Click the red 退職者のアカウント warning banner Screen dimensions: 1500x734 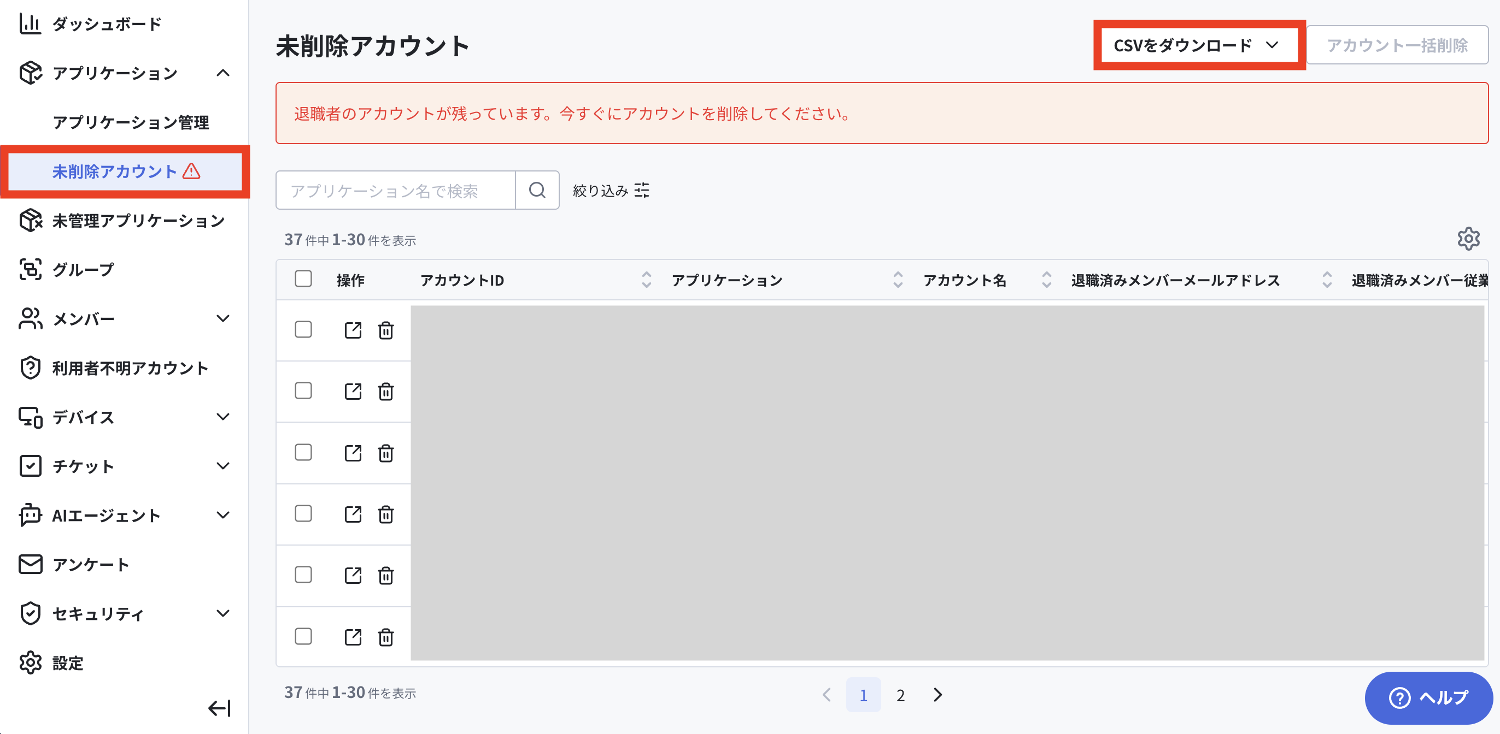coord(882,113)
